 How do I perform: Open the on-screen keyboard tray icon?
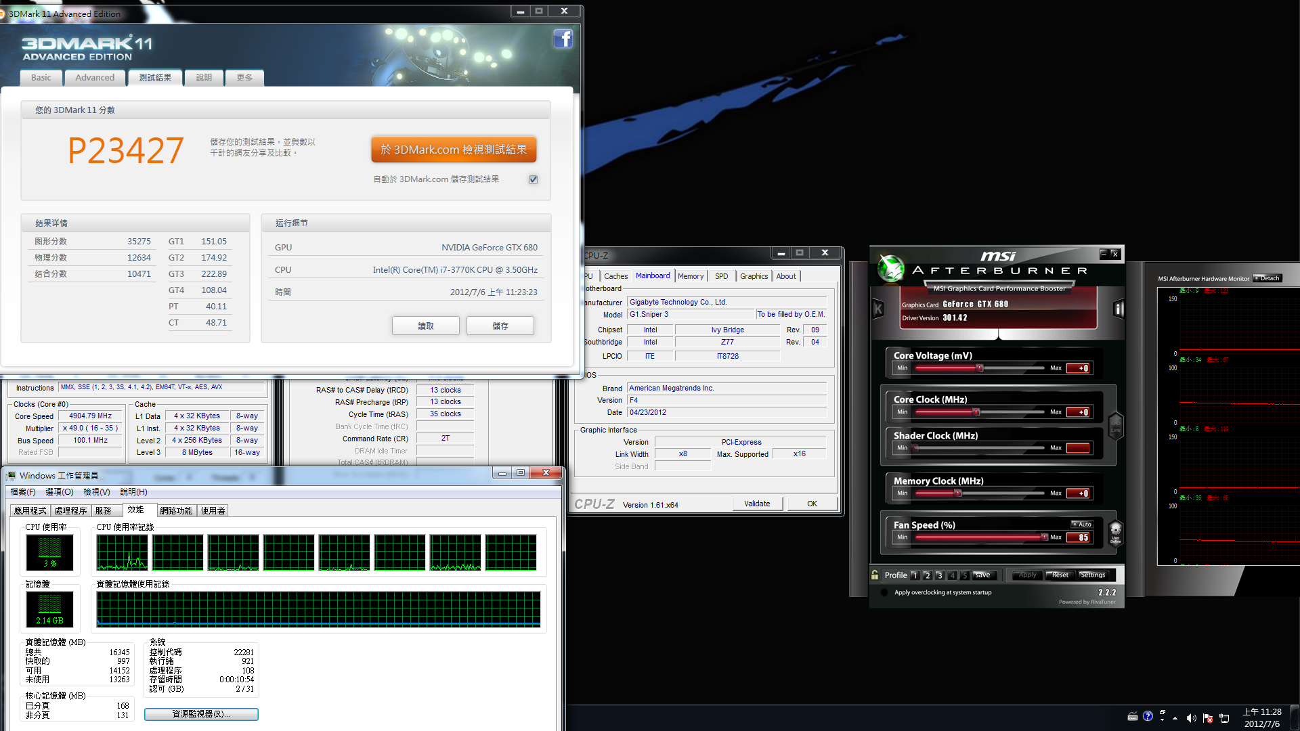[x=1133, y=717]
